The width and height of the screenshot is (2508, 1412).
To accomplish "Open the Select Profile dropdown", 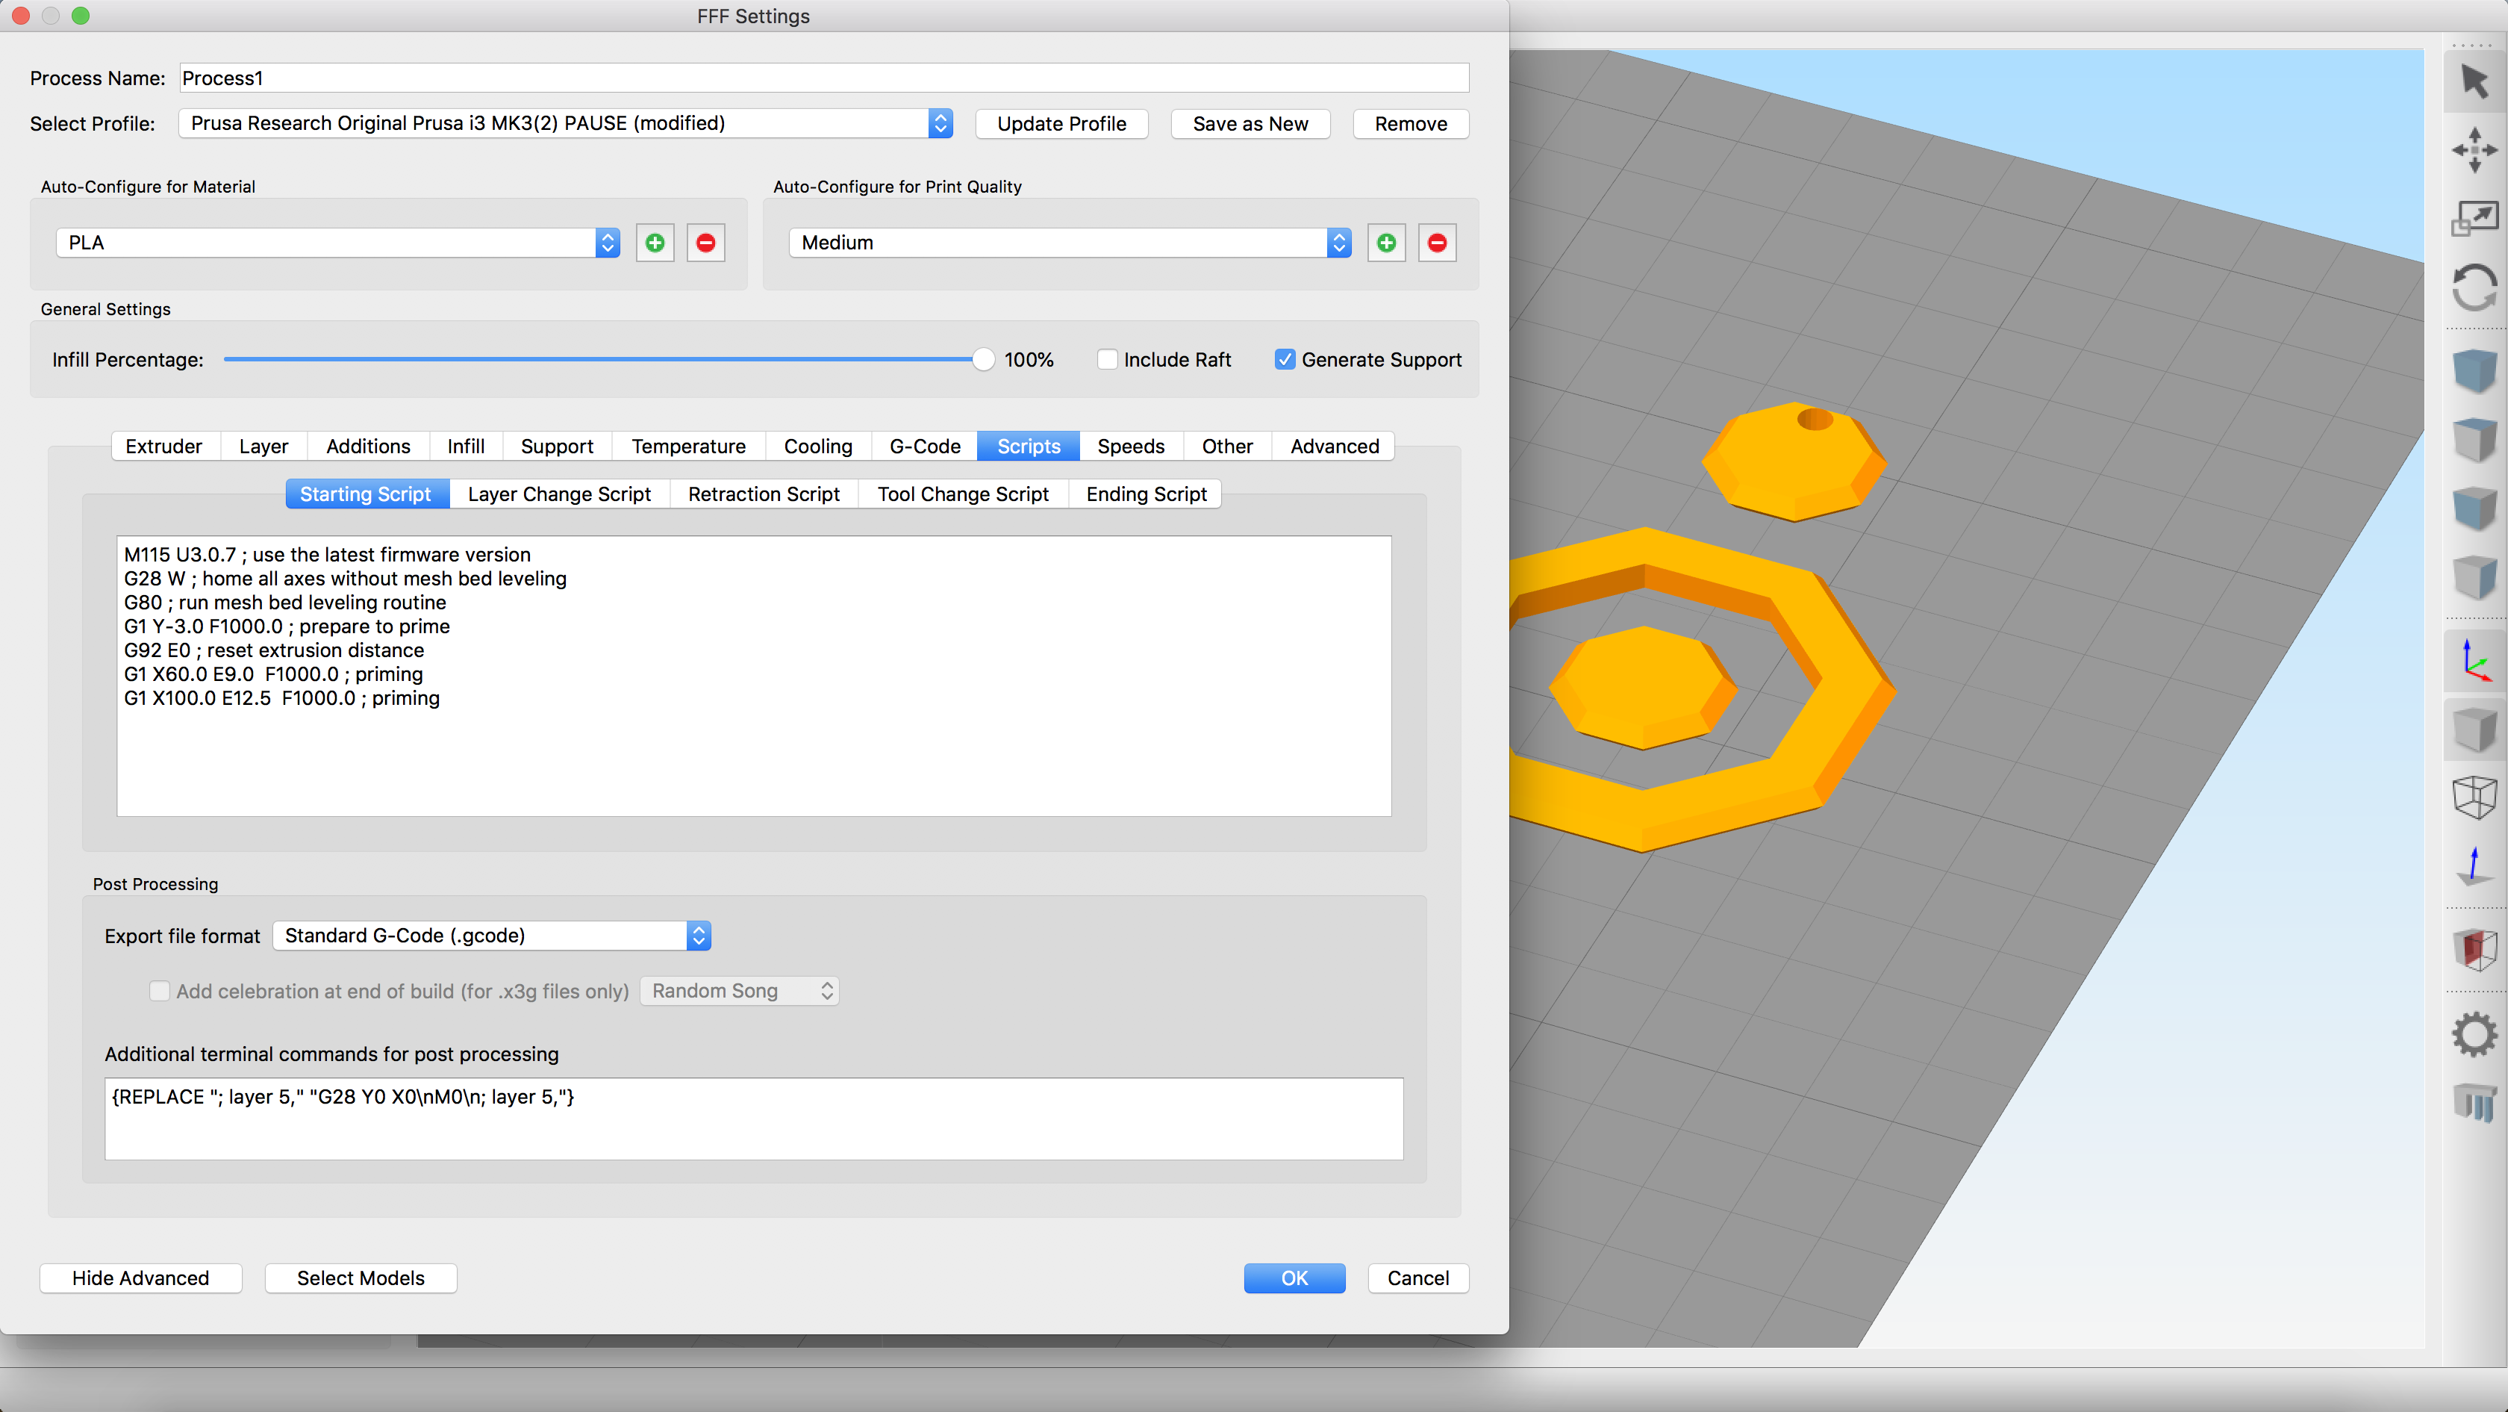I will pyautogui.click(x=565, y=124).
